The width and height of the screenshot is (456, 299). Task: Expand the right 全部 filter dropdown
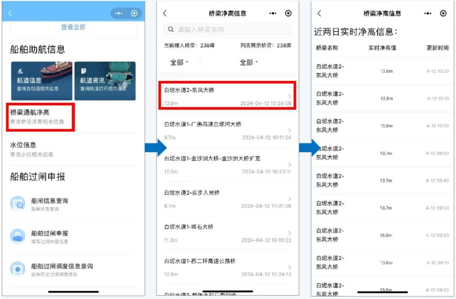click(249, 62)
